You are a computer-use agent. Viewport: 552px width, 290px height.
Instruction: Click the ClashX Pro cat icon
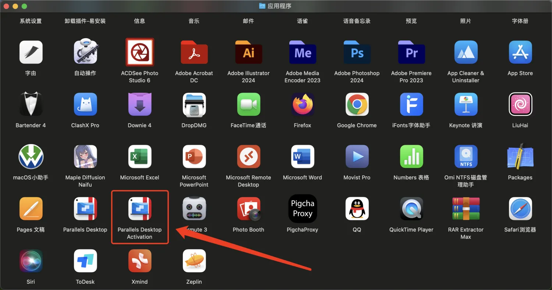[85, 104]
